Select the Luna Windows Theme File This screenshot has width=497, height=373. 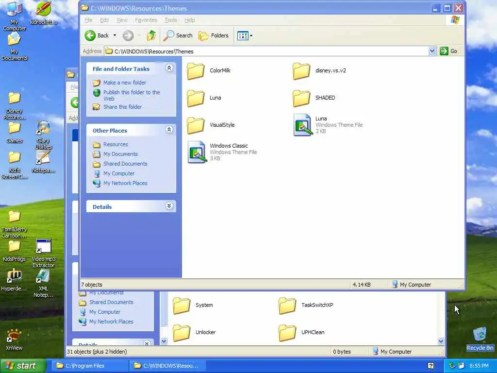(328, 125)
